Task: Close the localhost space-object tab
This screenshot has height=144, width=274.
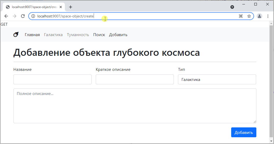Action: click(61, 7)
